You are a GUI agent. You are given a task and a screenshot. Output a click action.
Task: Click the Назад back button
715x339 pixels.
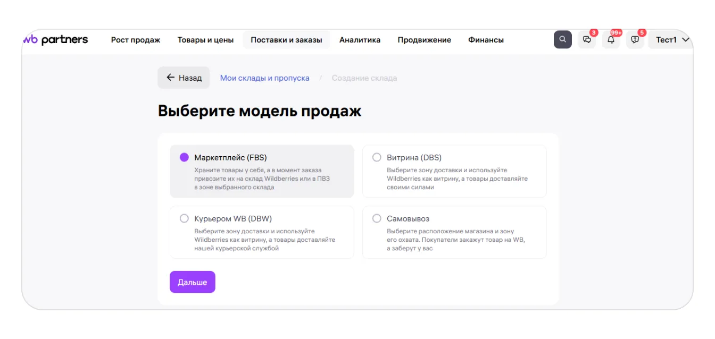(x=184, y=78)
